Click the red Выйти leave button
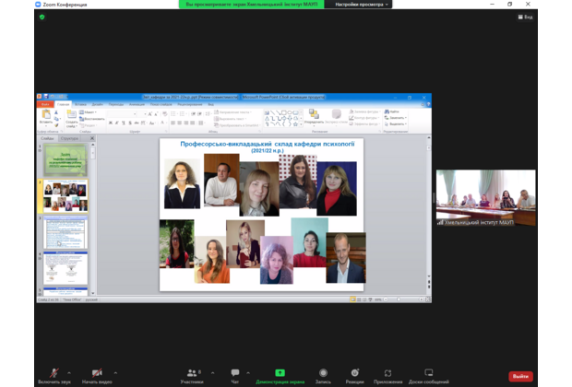 [521, 376]
